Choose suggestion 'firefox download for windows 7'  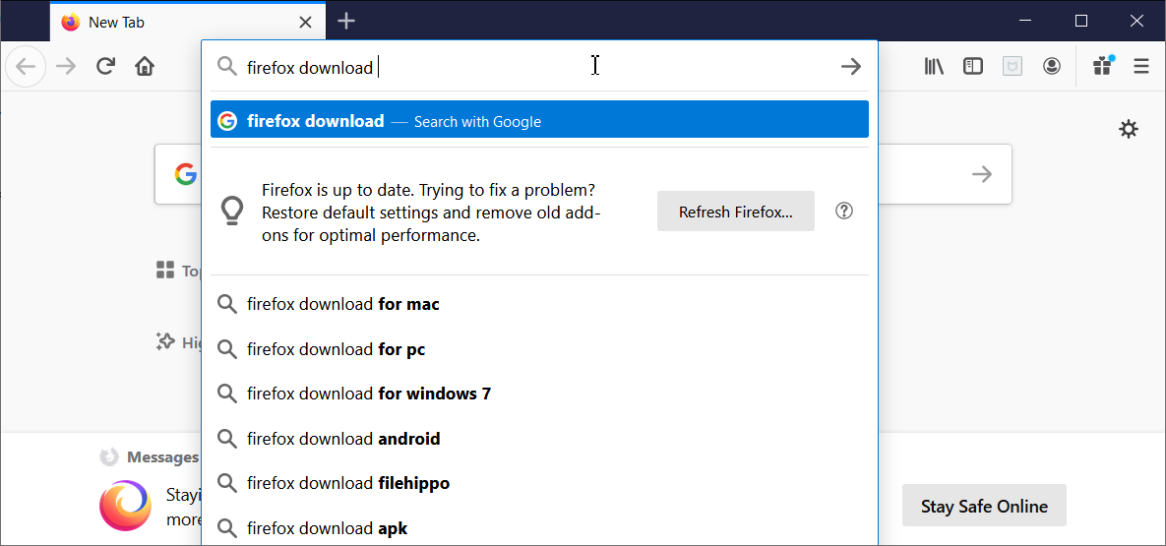point(539,394)
